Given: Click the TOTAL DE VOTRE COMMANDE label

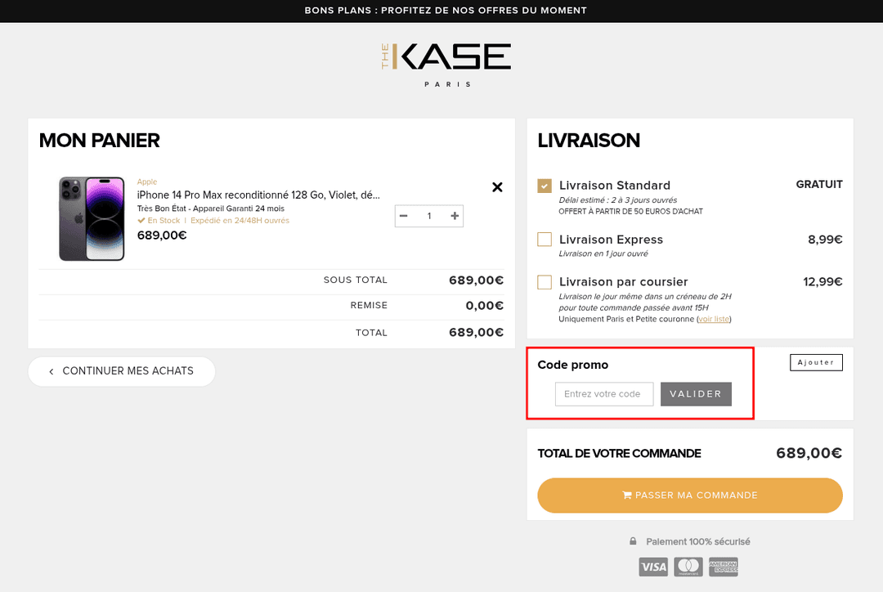Looking at the screenshot, I should coord(619,454).
